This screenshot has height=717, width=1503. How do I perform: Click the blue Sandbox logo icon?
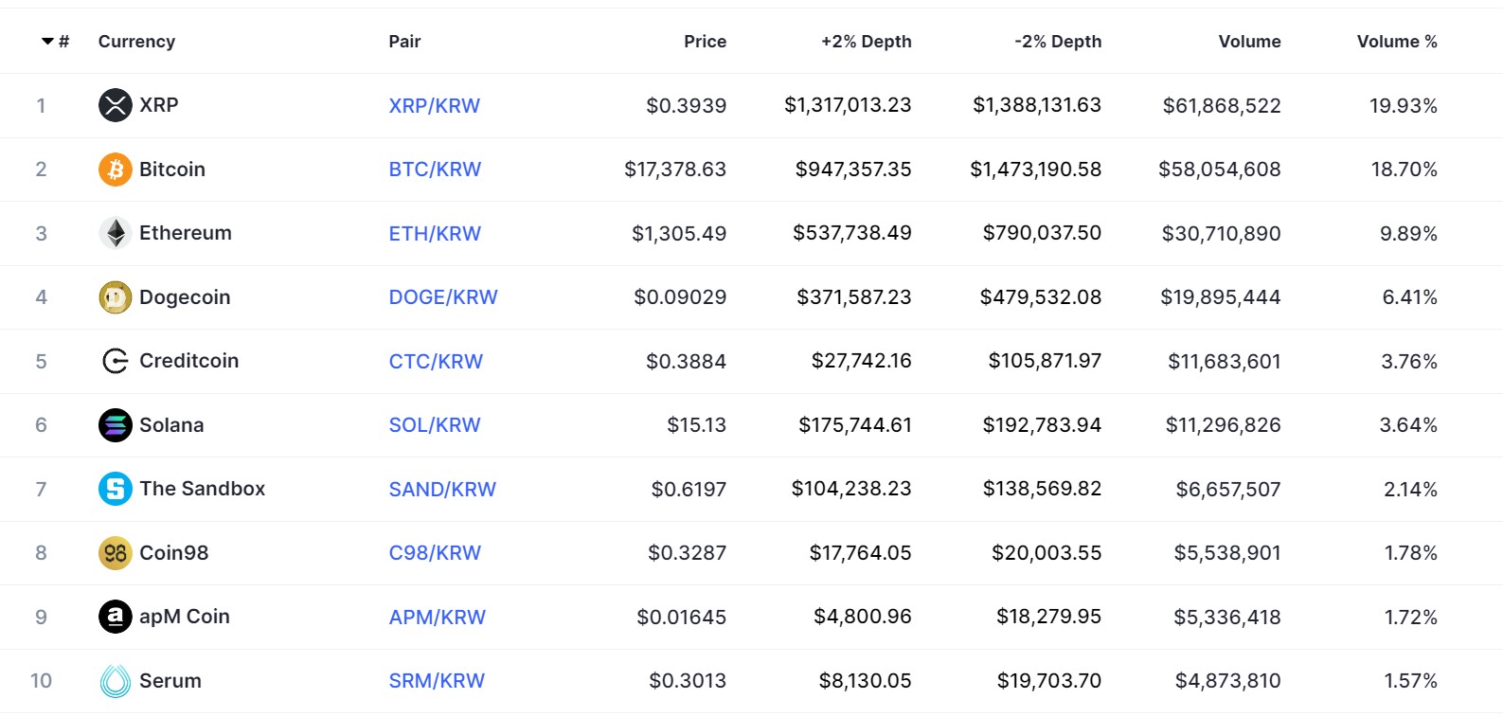(115, 489)
